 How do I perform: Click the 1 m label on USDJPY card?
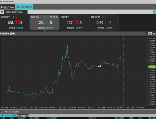coord(15,17)
